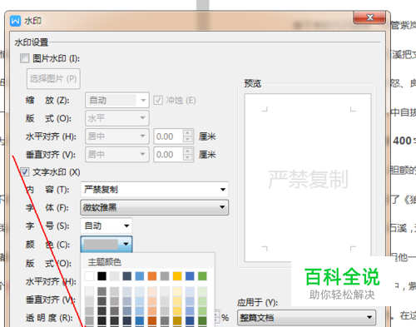The width and height of the screenshot is (416, 327).
Task: Decrease the 水平对齐 offset with the down arrow
Action: 188,139
